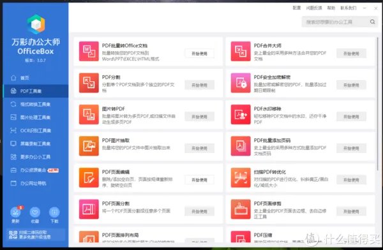Screen dimensions: 383x250
Task: Click the PDF页面编辑 pencil icon
Action: pyautogui.click(x=89, y=177)
